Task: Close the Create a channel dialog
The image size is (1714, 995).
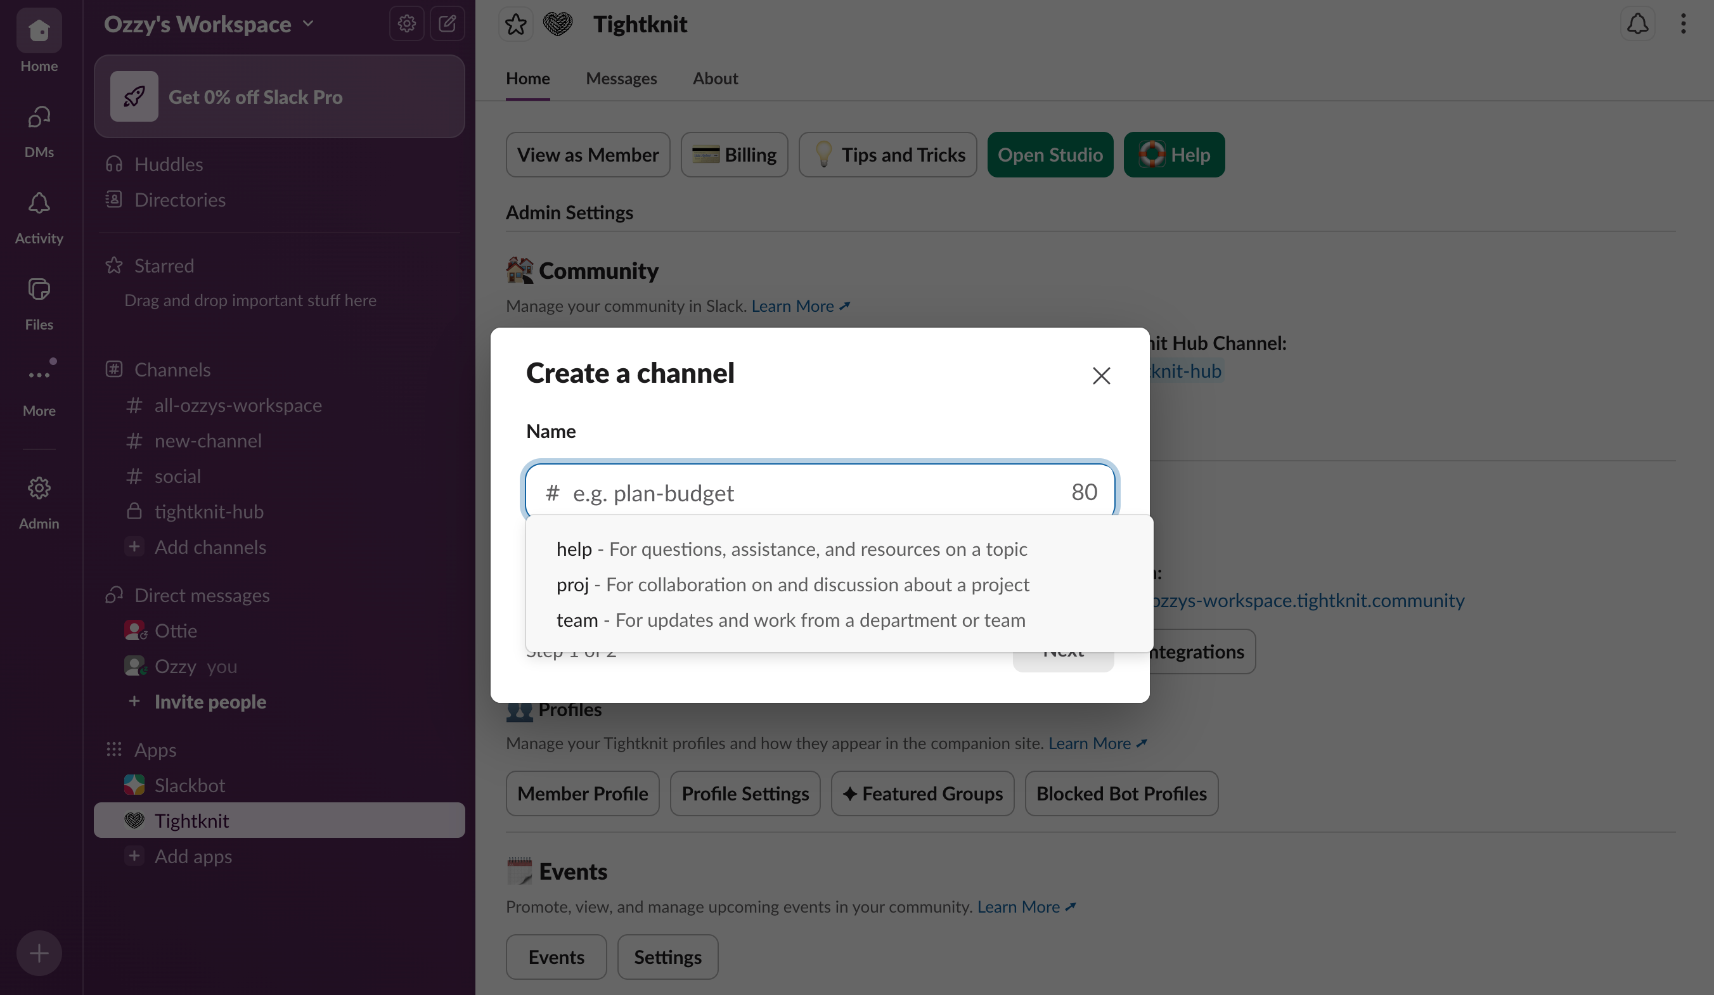Action: pyautogui.click(x=1101, y=375)
